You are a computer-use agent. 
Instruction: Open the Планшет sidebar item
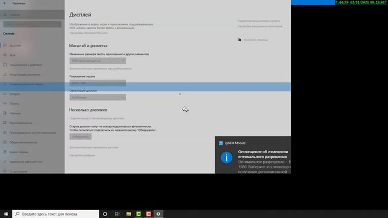(32, 113)
